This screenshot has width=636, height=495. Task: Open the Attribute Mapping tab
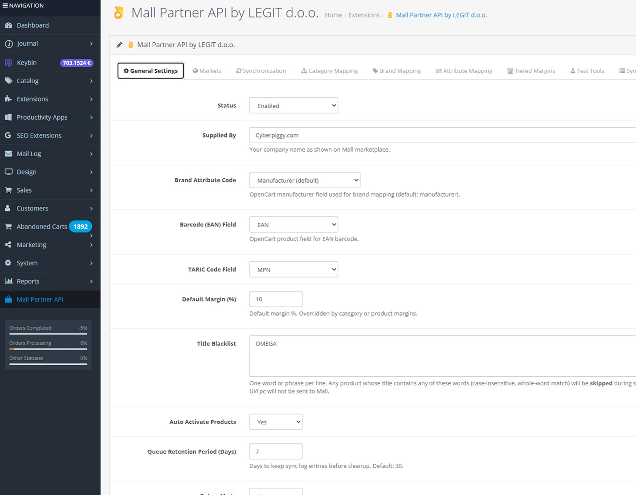464,71
